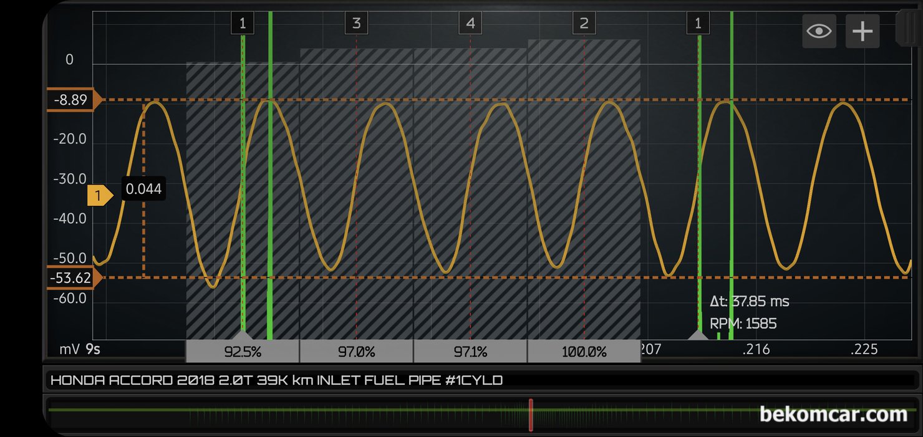This screenshot has height=437, width=923.
Task: Open the ribbed side panel handle
Action: (x=908, y=28)
